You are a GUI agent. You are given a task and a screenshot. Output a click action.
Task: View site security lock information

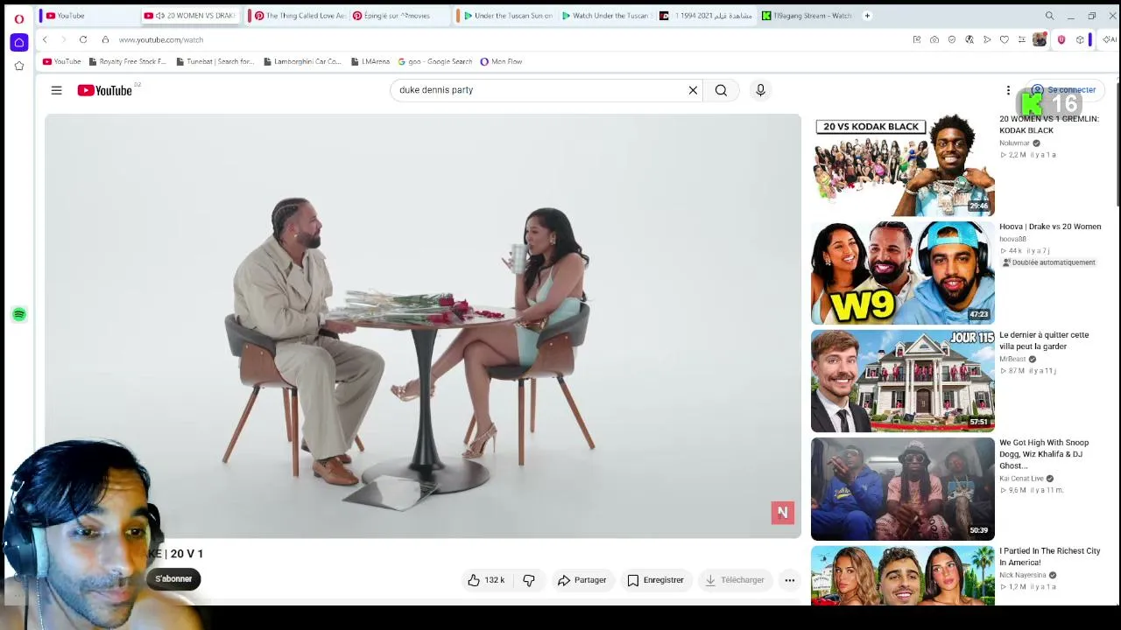[105, 39]
